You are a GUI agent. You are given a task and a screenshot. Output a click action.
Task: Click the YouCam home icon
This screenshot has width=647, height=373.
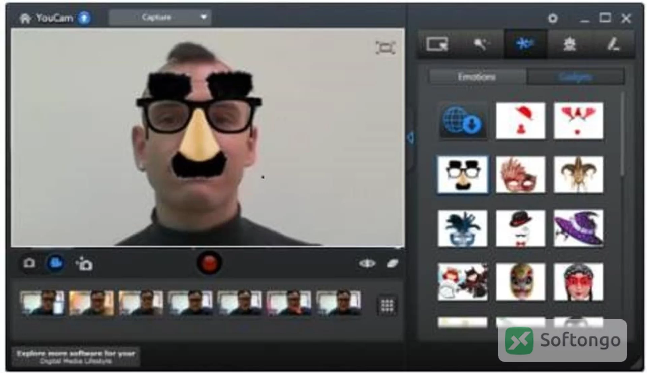25,18
